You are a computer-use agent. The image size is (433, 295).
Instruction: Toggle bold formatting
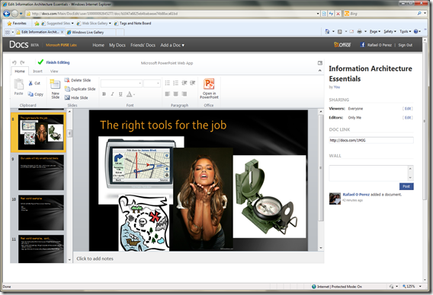104,94
